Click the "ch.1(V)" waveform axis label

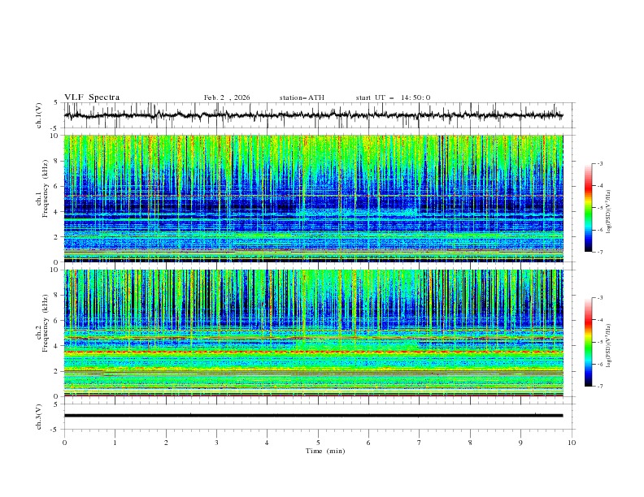39,115
